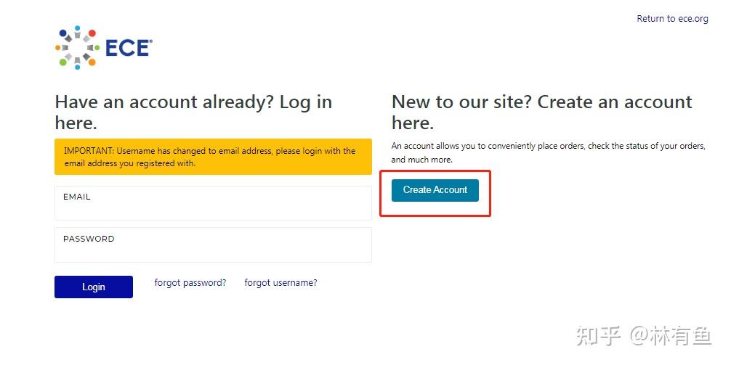This screenshot has width=731, height=365.
Task: Open the forgot password? link
Action: point(190,283)
